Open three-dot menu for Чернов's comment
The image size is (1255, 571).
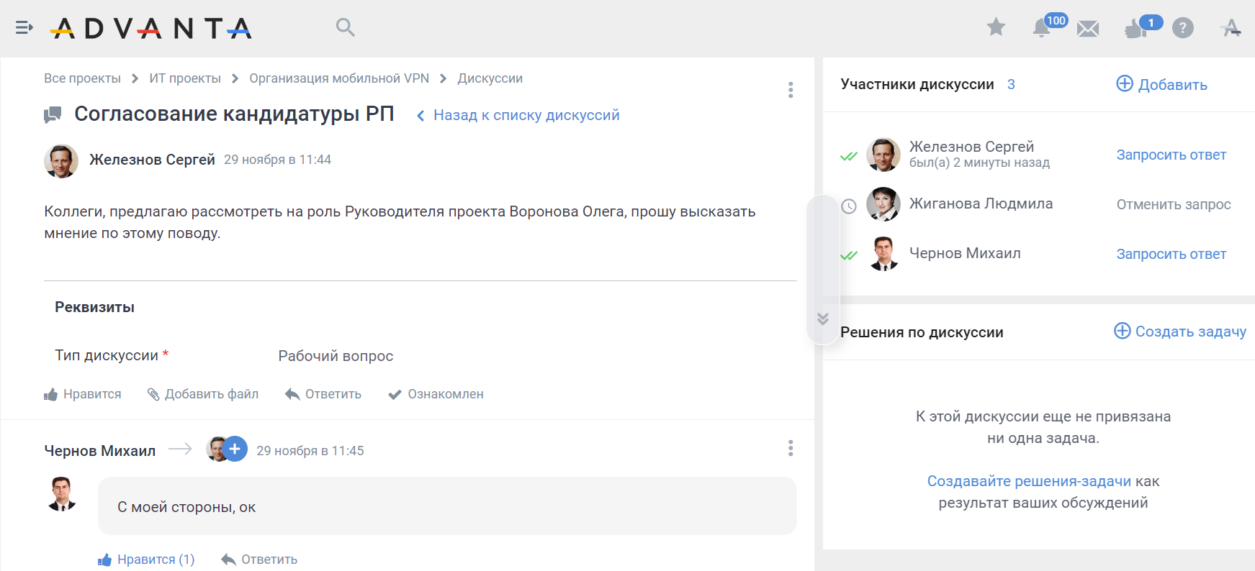791,449
